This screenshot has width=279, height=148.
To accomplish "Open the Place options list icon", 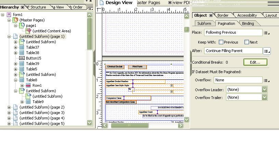I will pos(266,33).
